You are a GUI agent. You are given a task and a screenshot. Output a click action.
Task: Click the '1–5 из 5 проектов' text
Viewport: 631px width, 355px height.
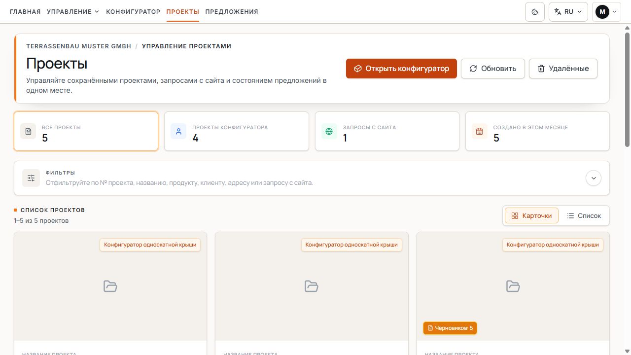coord(41,220)
